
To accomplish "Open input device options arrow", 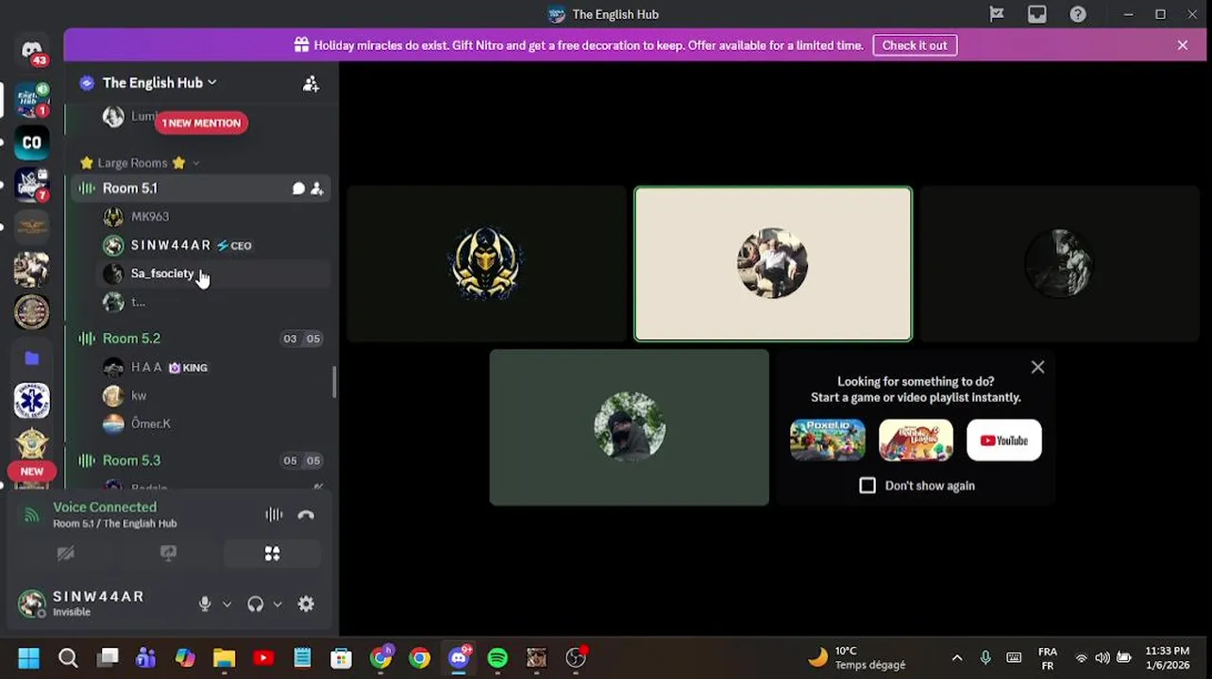I will (x=227, y=604).
